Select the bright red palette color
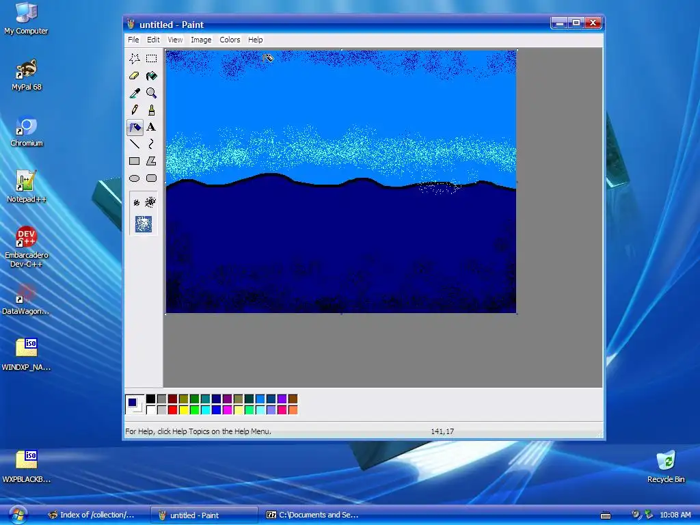700x525 pixels. coord(173,410)
